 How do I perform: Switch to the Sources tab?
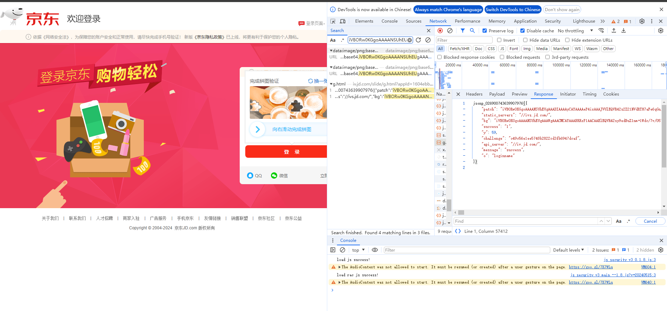pyautogui.click(x=413, y=21)
